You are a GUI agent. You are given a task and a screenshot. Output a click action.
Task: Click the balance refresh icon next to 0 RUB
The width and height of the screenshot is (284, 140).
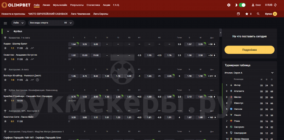(275, 5)
